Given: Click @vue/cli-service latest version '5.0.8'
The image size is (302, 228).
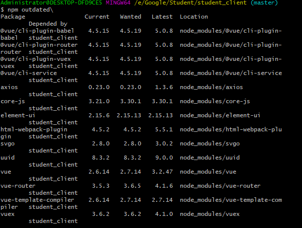Looking at the screenshot, I should pyautogui.click(x=164, y=73).
